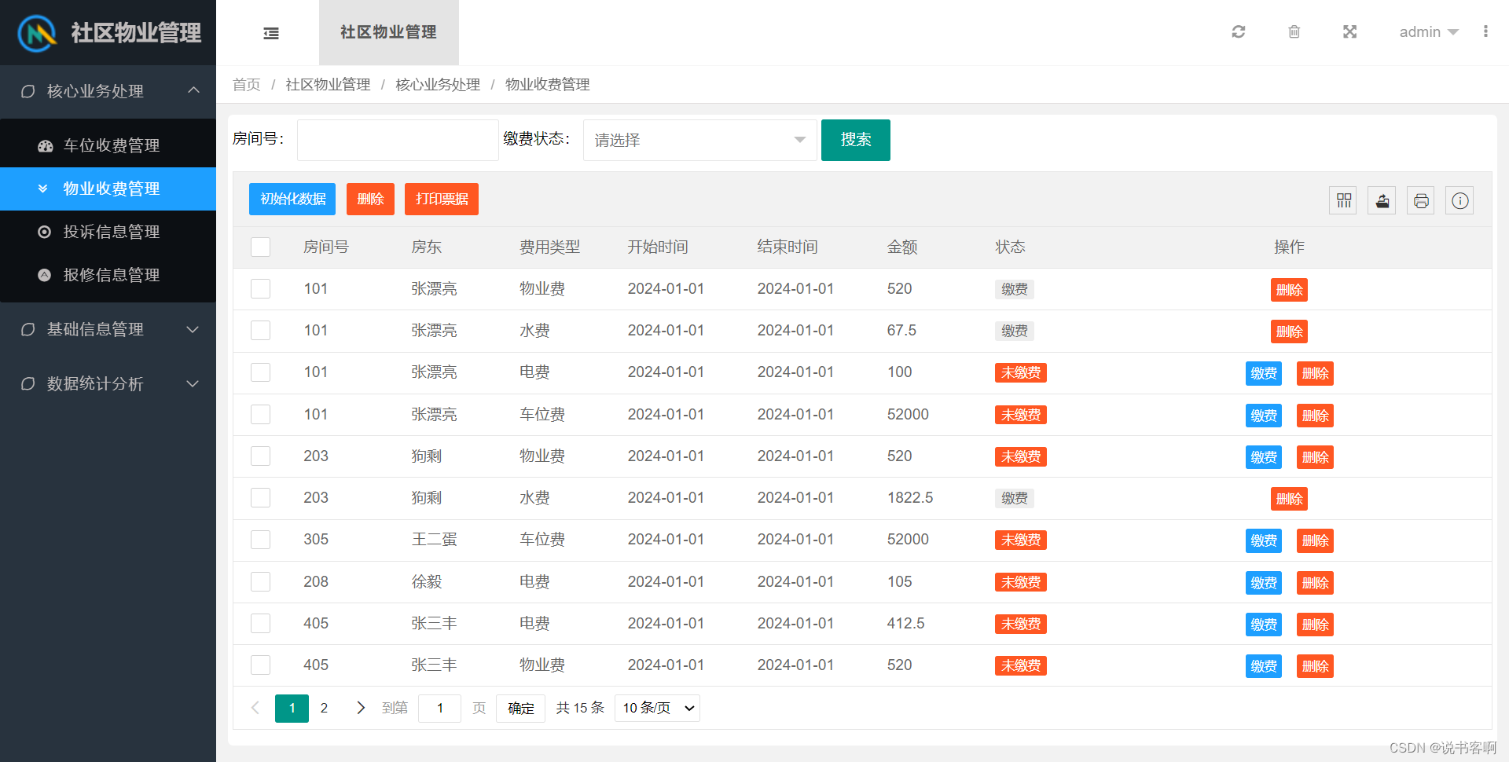1509x762 pixels.
Task: Check the row 405 电费 checkbox
Action: 260,623
